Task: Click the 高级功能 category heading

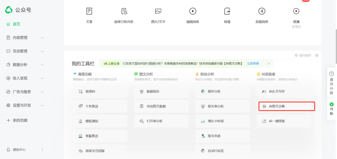Action: point(85,74)
